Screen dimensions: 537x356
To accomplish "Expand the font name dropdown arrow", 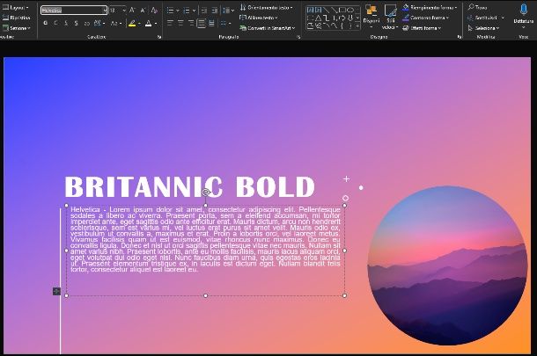I will point(105,11).
